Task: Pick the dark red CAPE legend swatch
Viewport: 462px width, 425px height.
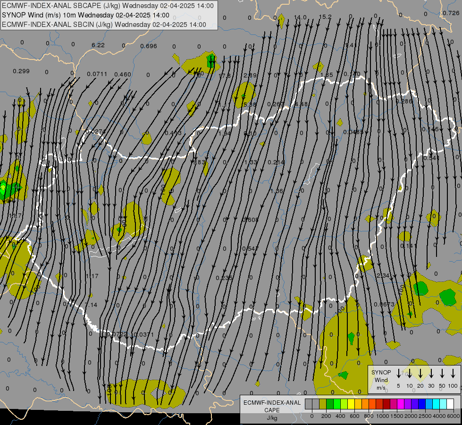Action: click(x=386, y=404)
